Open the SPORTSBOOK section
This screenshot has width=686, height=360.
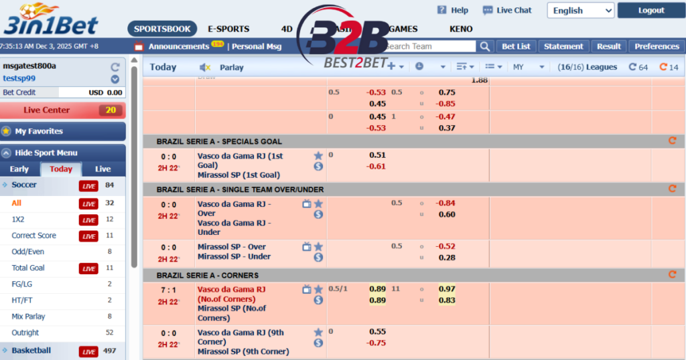[162, 29]
